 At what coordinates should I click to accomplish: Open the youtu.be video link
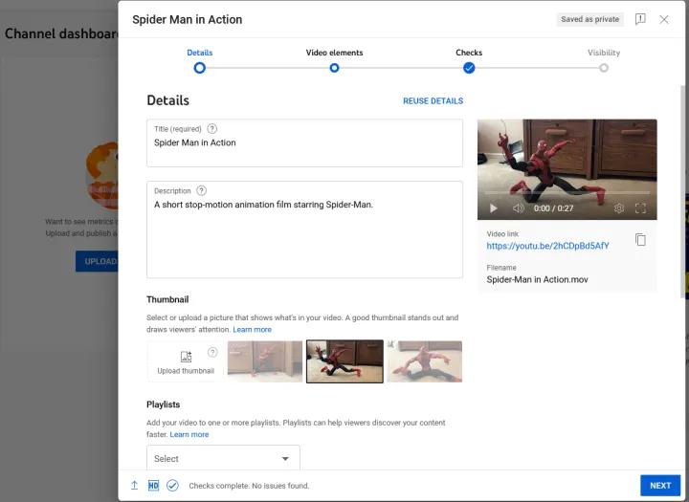tap(547, 246)
